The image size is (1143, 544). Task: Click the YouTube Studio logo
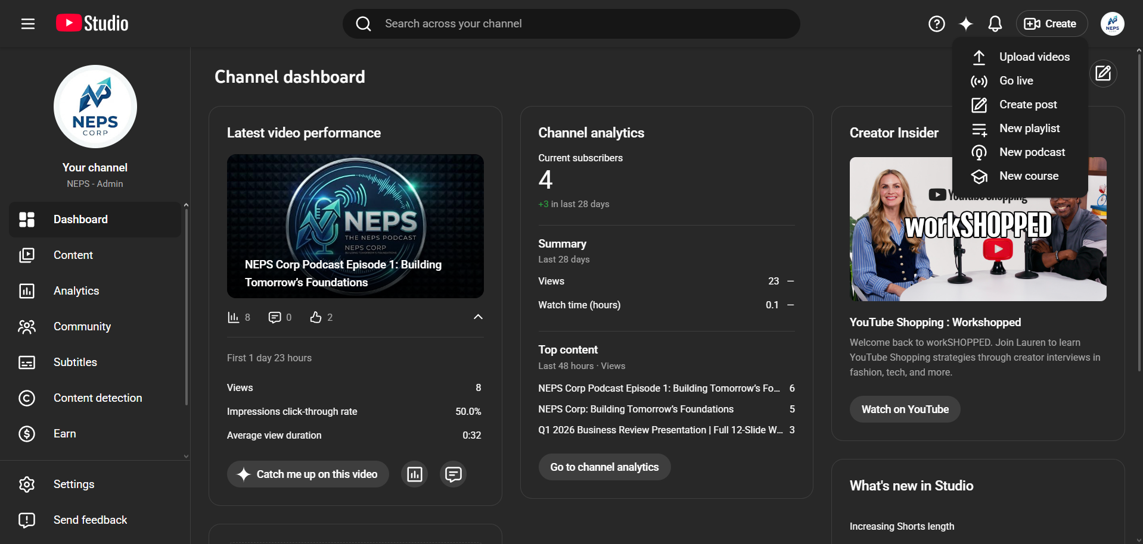pyautogui.click(x=92, y=24)
